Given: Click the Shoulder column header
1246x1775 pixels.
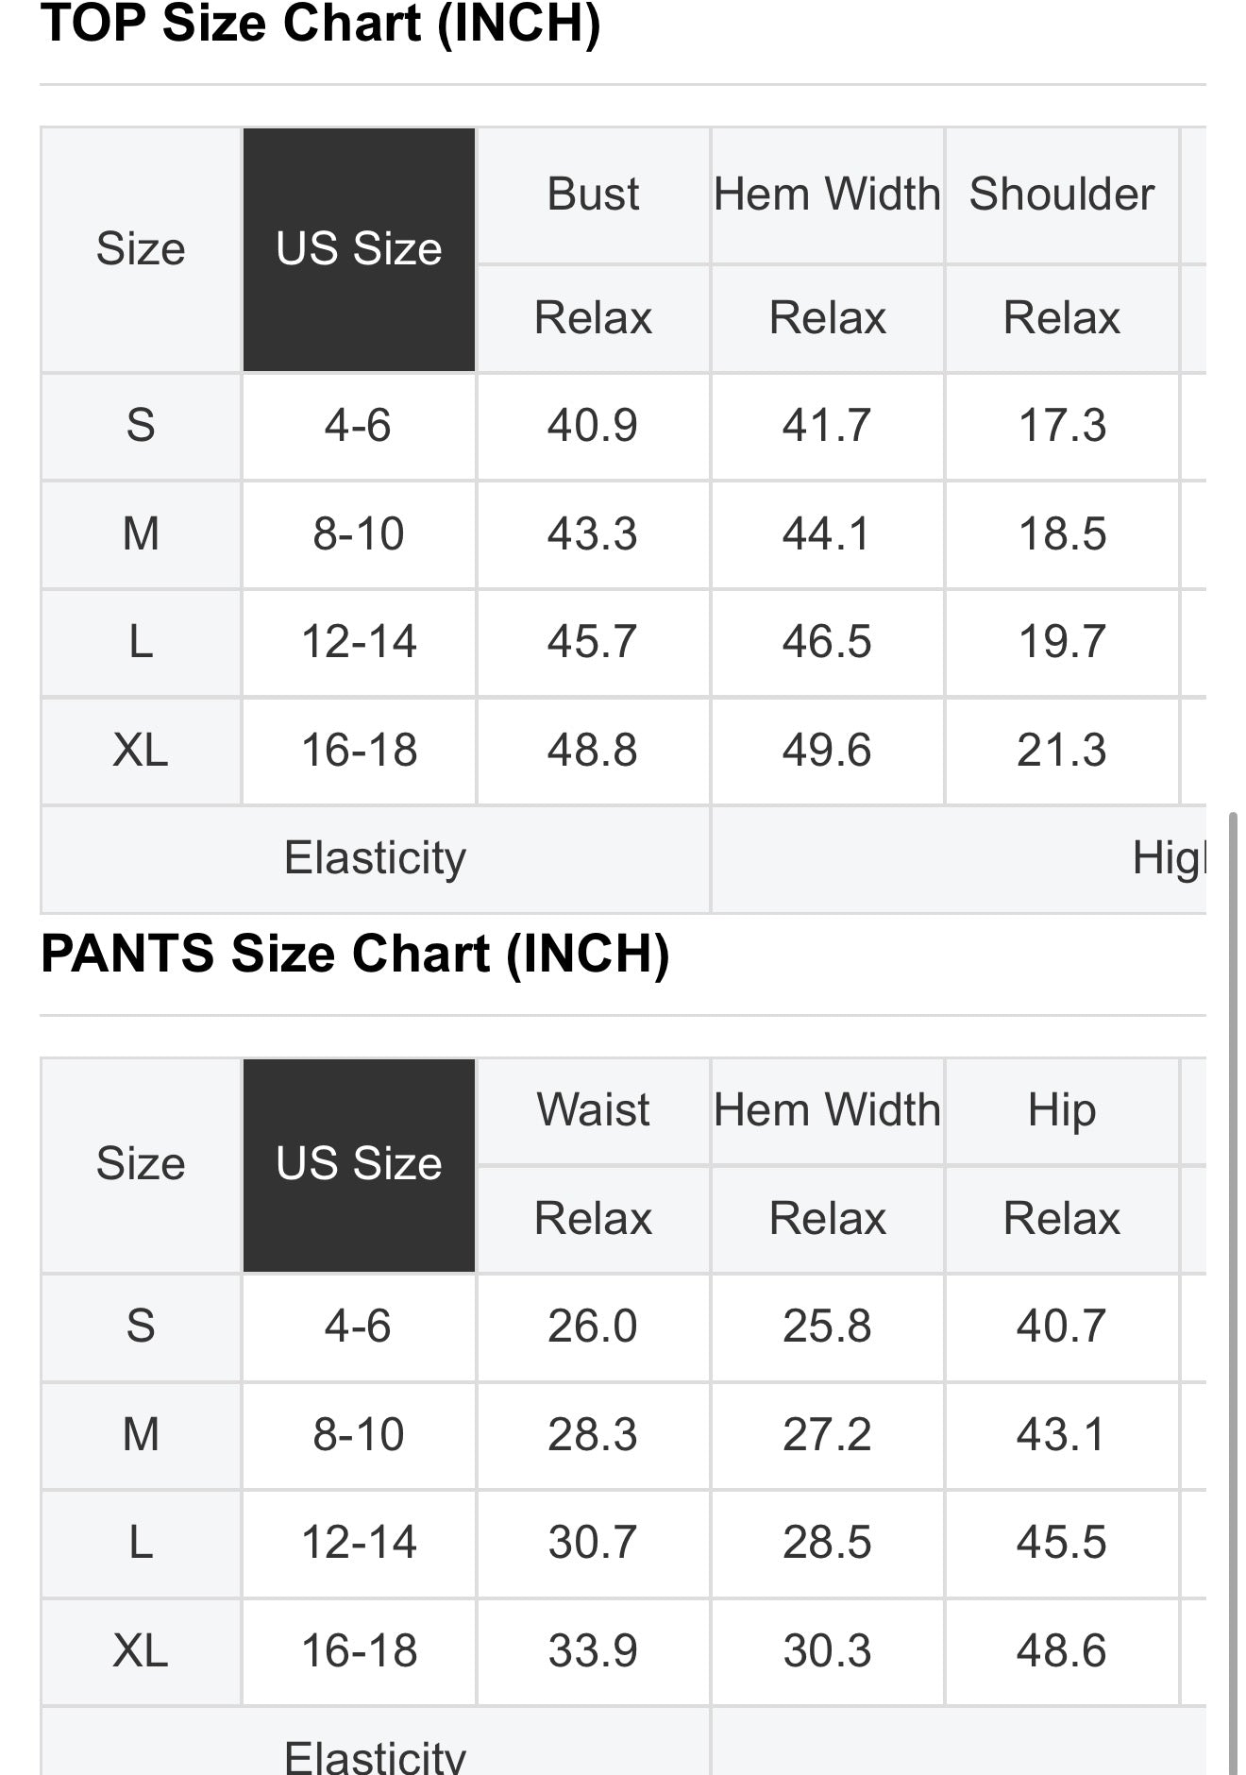Looking at the screenshot, I should click(1061, 194).
